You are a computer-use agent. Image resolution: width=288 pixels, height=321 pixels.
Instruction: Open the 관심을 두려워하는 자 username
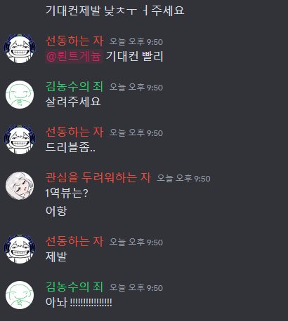[x=98, y=177]
